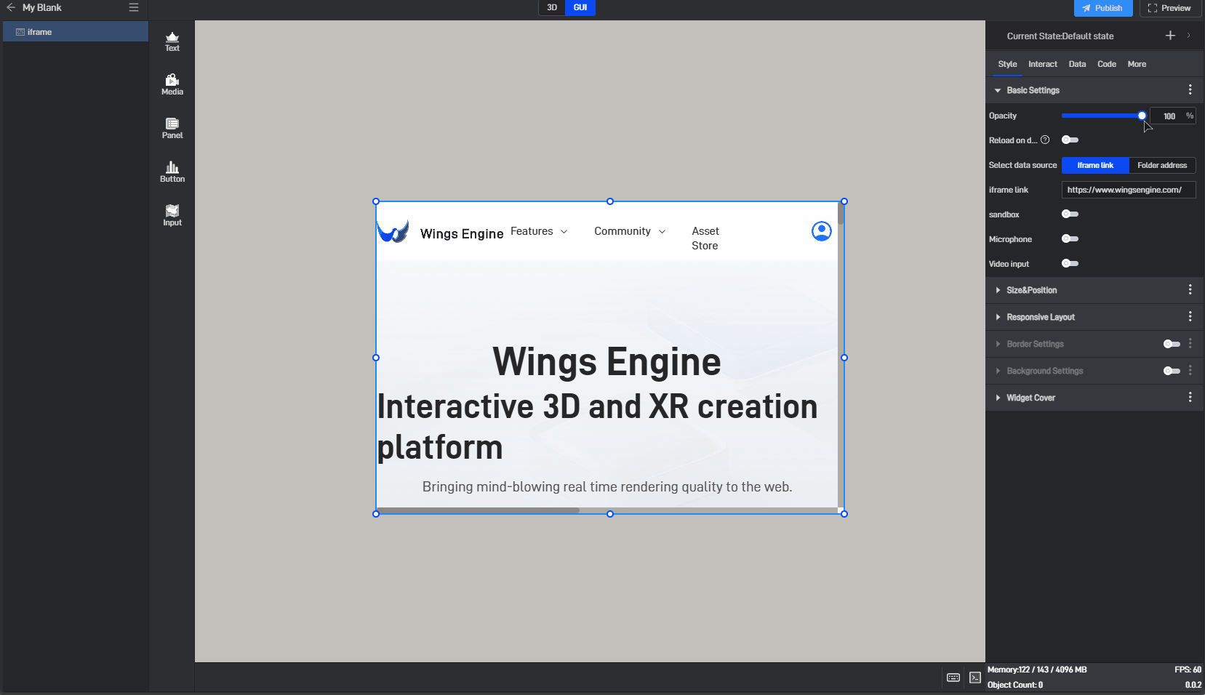The image size is (1205, 695).
Task: Open keyboard shortcuts icon in status bar
Action: click(953, 678)
